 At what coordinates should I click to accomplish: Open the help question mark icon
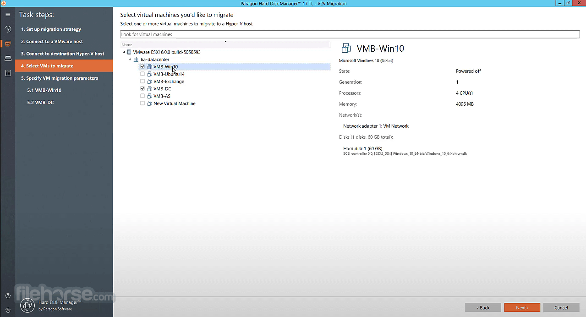coord(8,296)
